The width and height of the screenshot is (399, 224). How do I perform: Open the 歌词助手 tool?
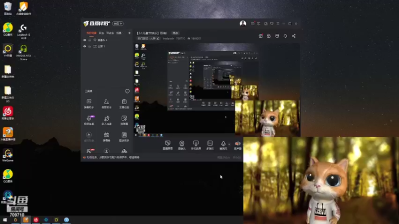pyautogui.click(x=124, y=137)
